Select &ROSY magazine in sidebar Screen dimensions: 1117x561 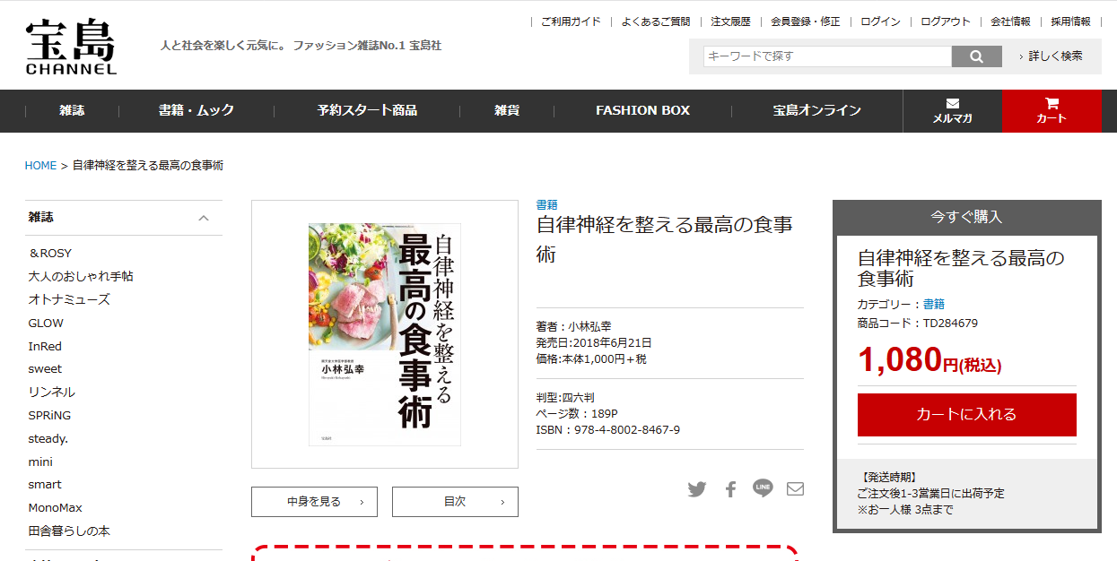pyautogui.click(x=50, y=254)
